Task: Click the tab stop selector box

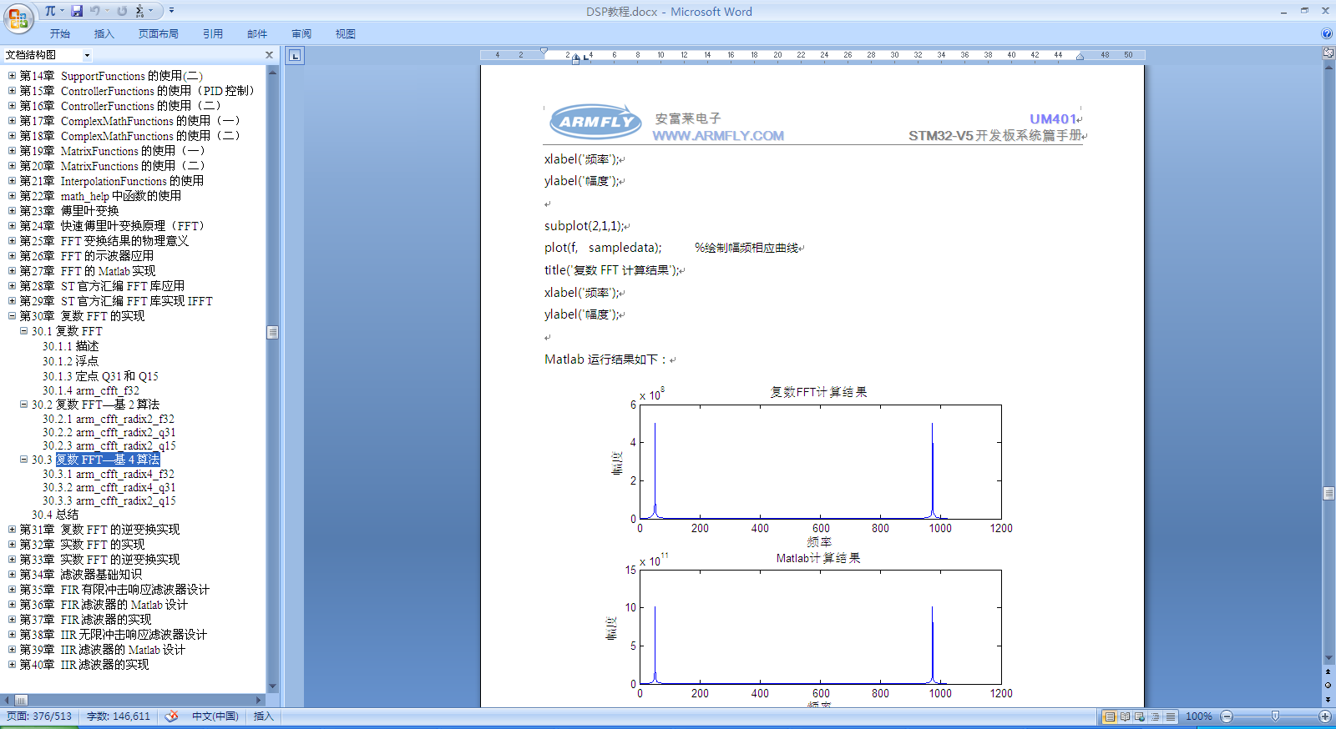Action: pyautogui.click(x=295, y=56)
